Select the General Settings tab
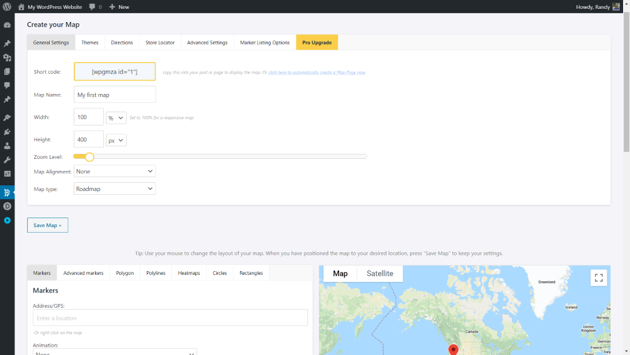The image size is (630, 355). (x=51, y=42)
